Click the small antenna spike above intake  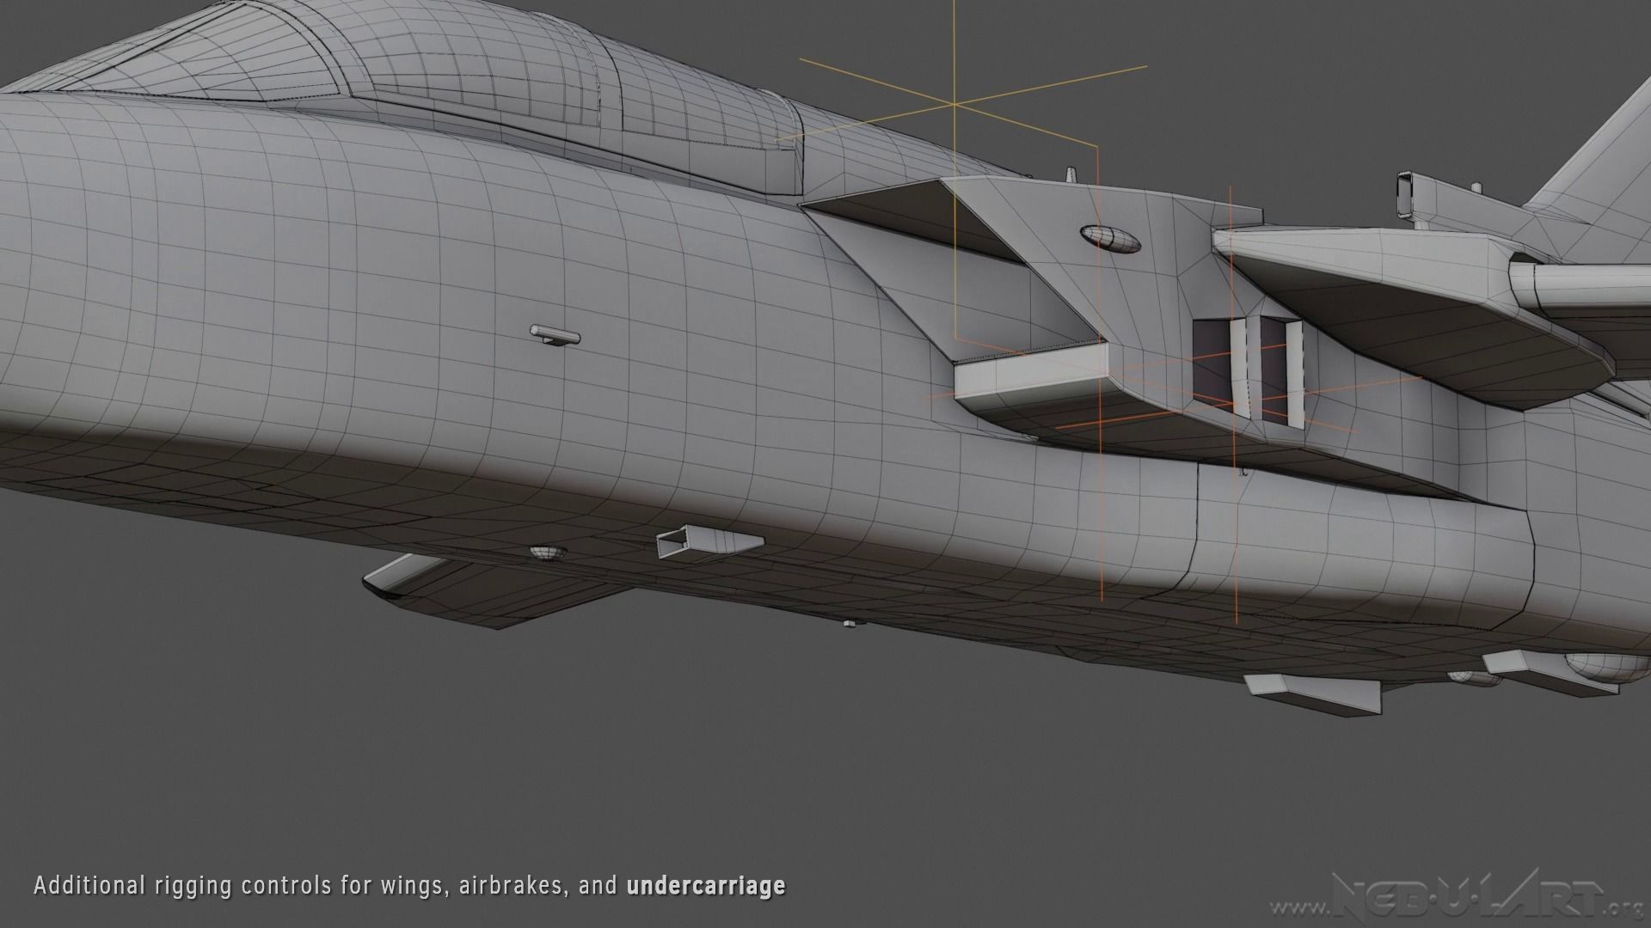(1071, 174)
